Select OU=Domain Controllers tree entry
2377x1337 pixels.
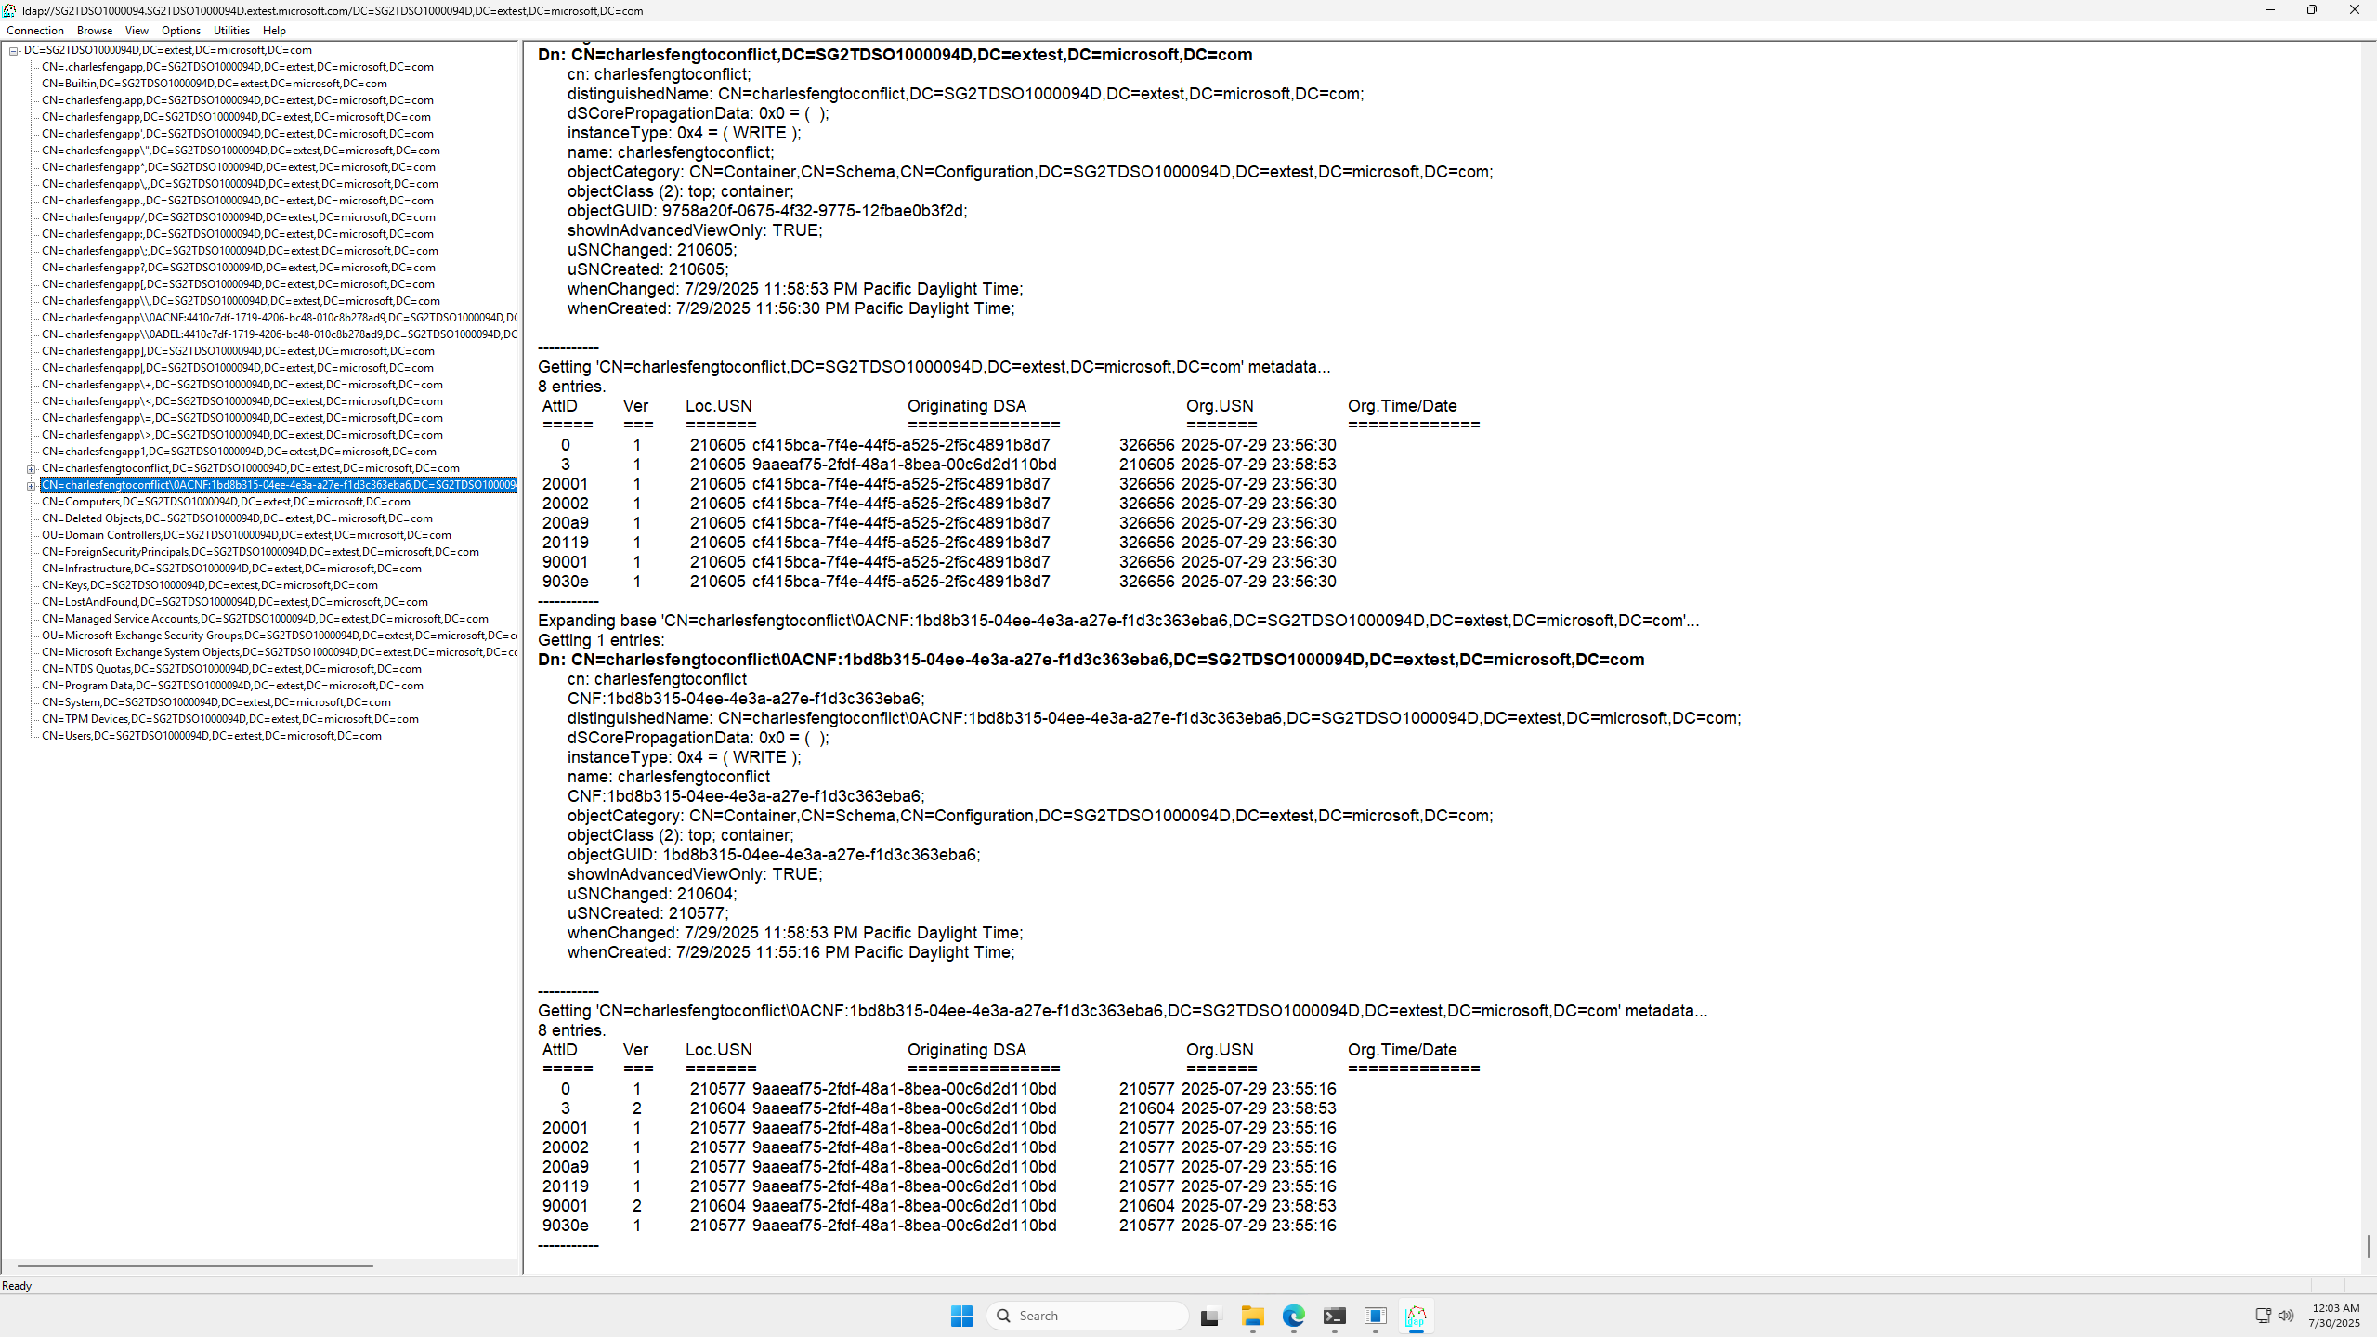(246, 535)
